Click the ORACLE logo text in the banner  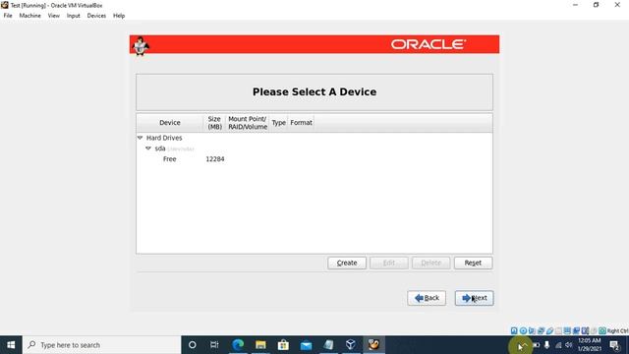[x=429, y=44]
